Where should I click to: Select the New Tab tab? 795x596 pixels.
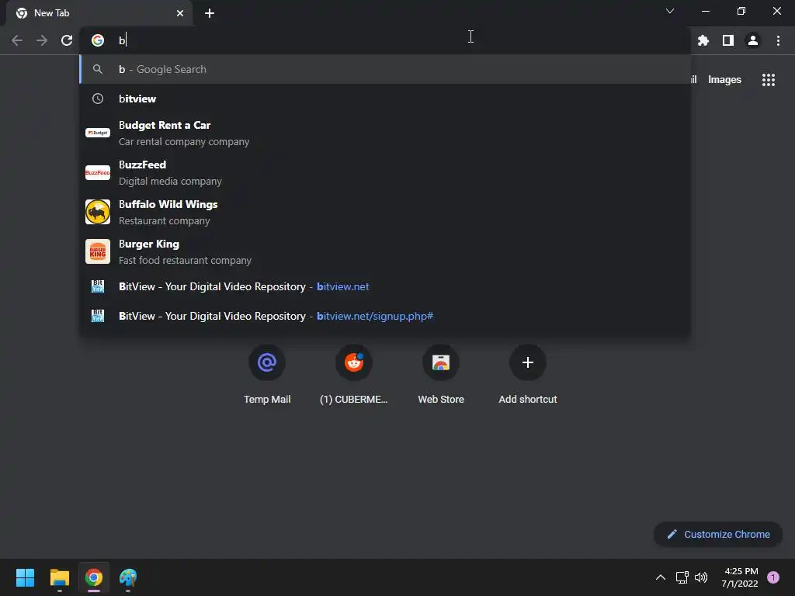click(99, 13)
